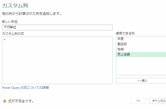Viewport: 166px width, 109px height.
Task: Click the OK button
Action: [138, 101]
